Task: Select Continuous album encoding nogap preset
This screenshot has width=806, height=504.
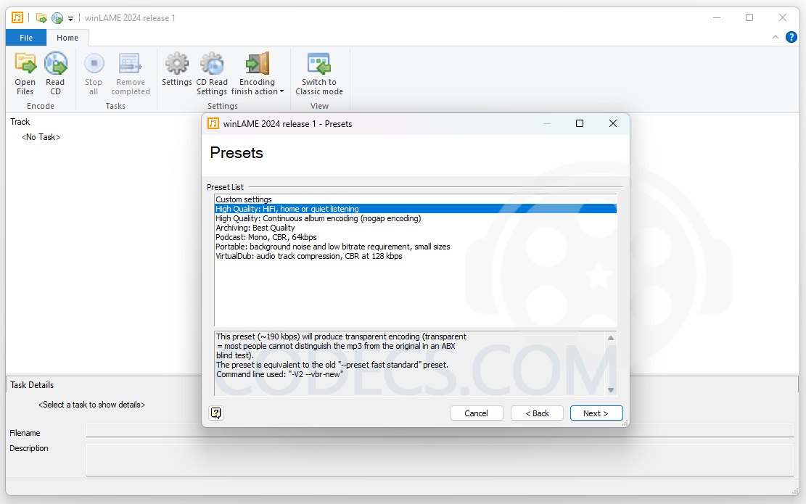Action: click(416, 218)
